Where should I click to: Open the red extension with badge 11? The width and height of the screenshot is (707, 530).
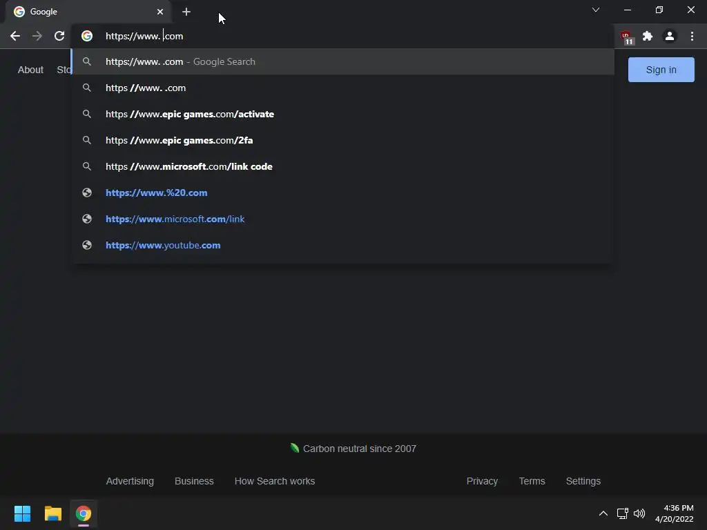pyautogui.click(x=627, y=37)
